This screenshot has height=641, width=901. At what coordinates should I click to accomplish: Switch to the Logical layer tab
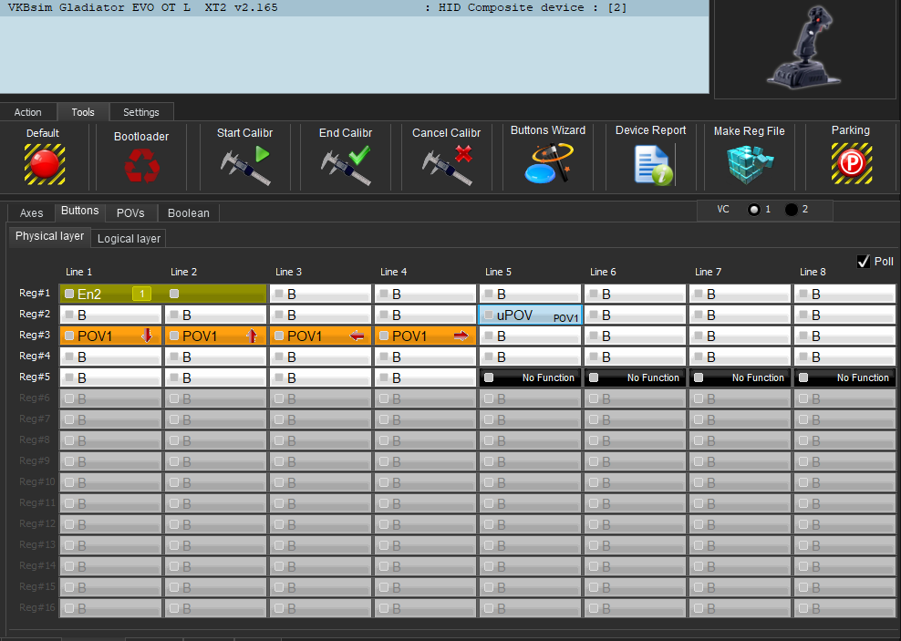pyautogui.click(x=129, y=238)
